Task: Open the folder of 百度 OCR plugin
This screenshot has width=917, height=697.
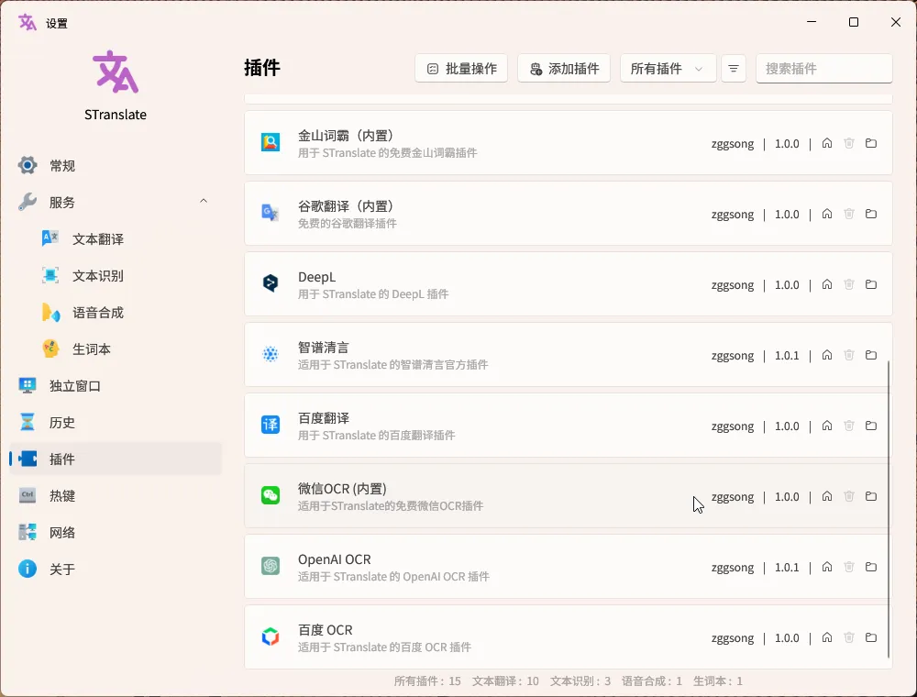Action: (x=870, y=637)
